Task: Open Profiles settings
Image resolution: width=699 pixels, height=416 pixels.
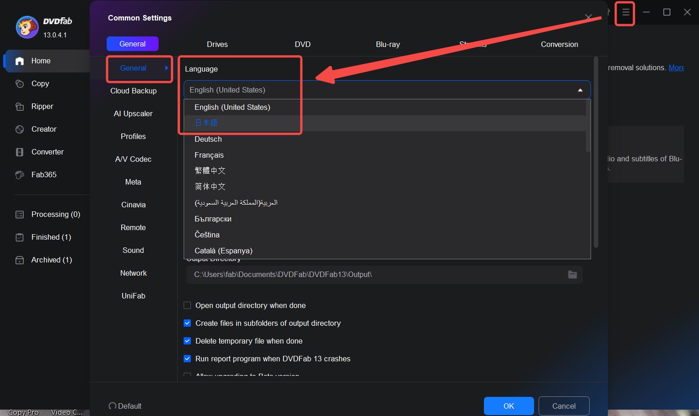Action: coord(133,136)
